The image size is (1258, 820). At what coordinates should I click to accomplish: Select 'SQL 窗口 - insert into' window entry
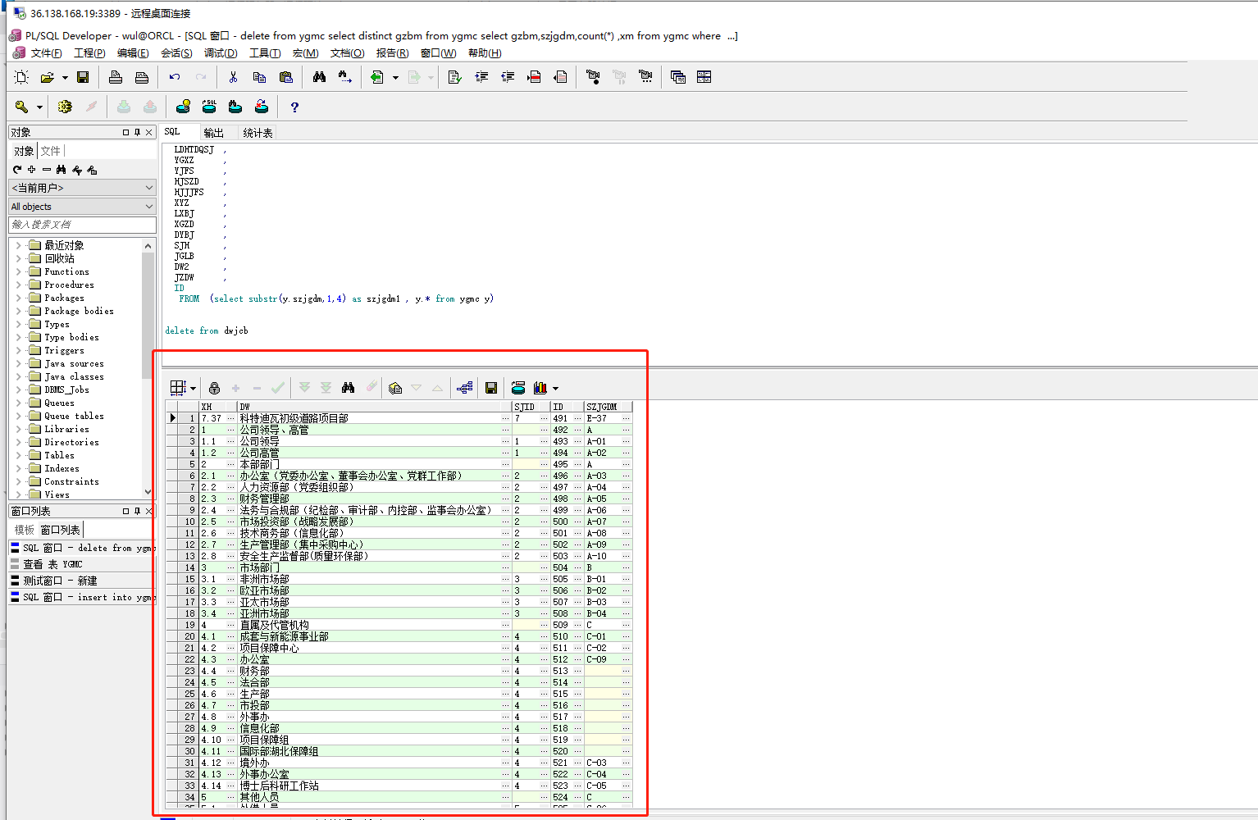82,597
